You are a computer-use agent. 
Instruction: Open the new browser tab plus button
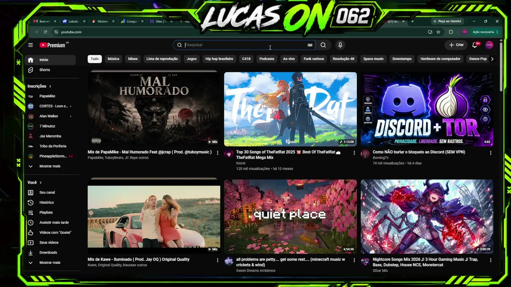click(x=412, y=21)
